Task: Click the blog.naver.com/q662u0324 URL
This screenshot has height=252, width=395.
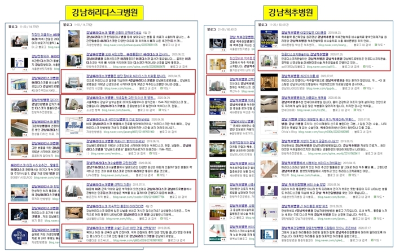Action: [x=138, y=240]
